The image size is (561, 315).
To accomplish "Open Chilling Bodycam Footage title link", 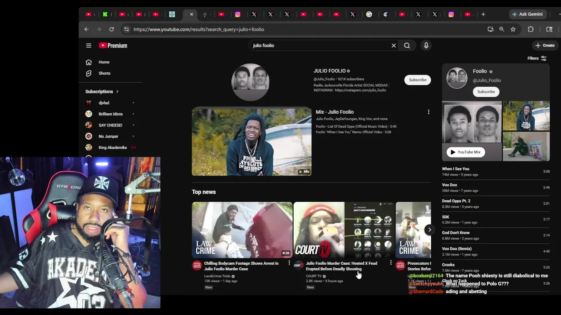I will tap(241, 266).
